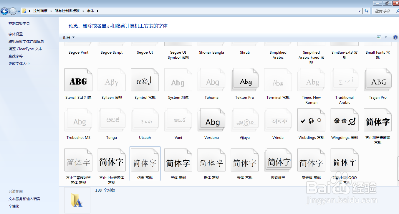Click the back navigation arrow
This screenshot has width=399, height=214.
[4, 11]
